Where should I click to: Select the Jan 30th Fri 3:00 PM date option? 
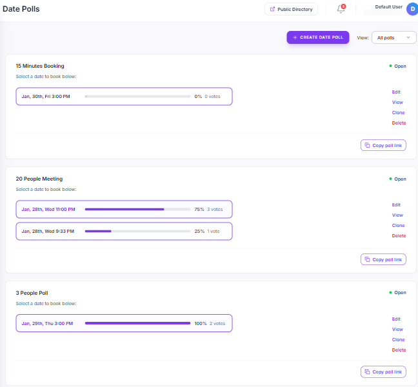click(124, 96)
